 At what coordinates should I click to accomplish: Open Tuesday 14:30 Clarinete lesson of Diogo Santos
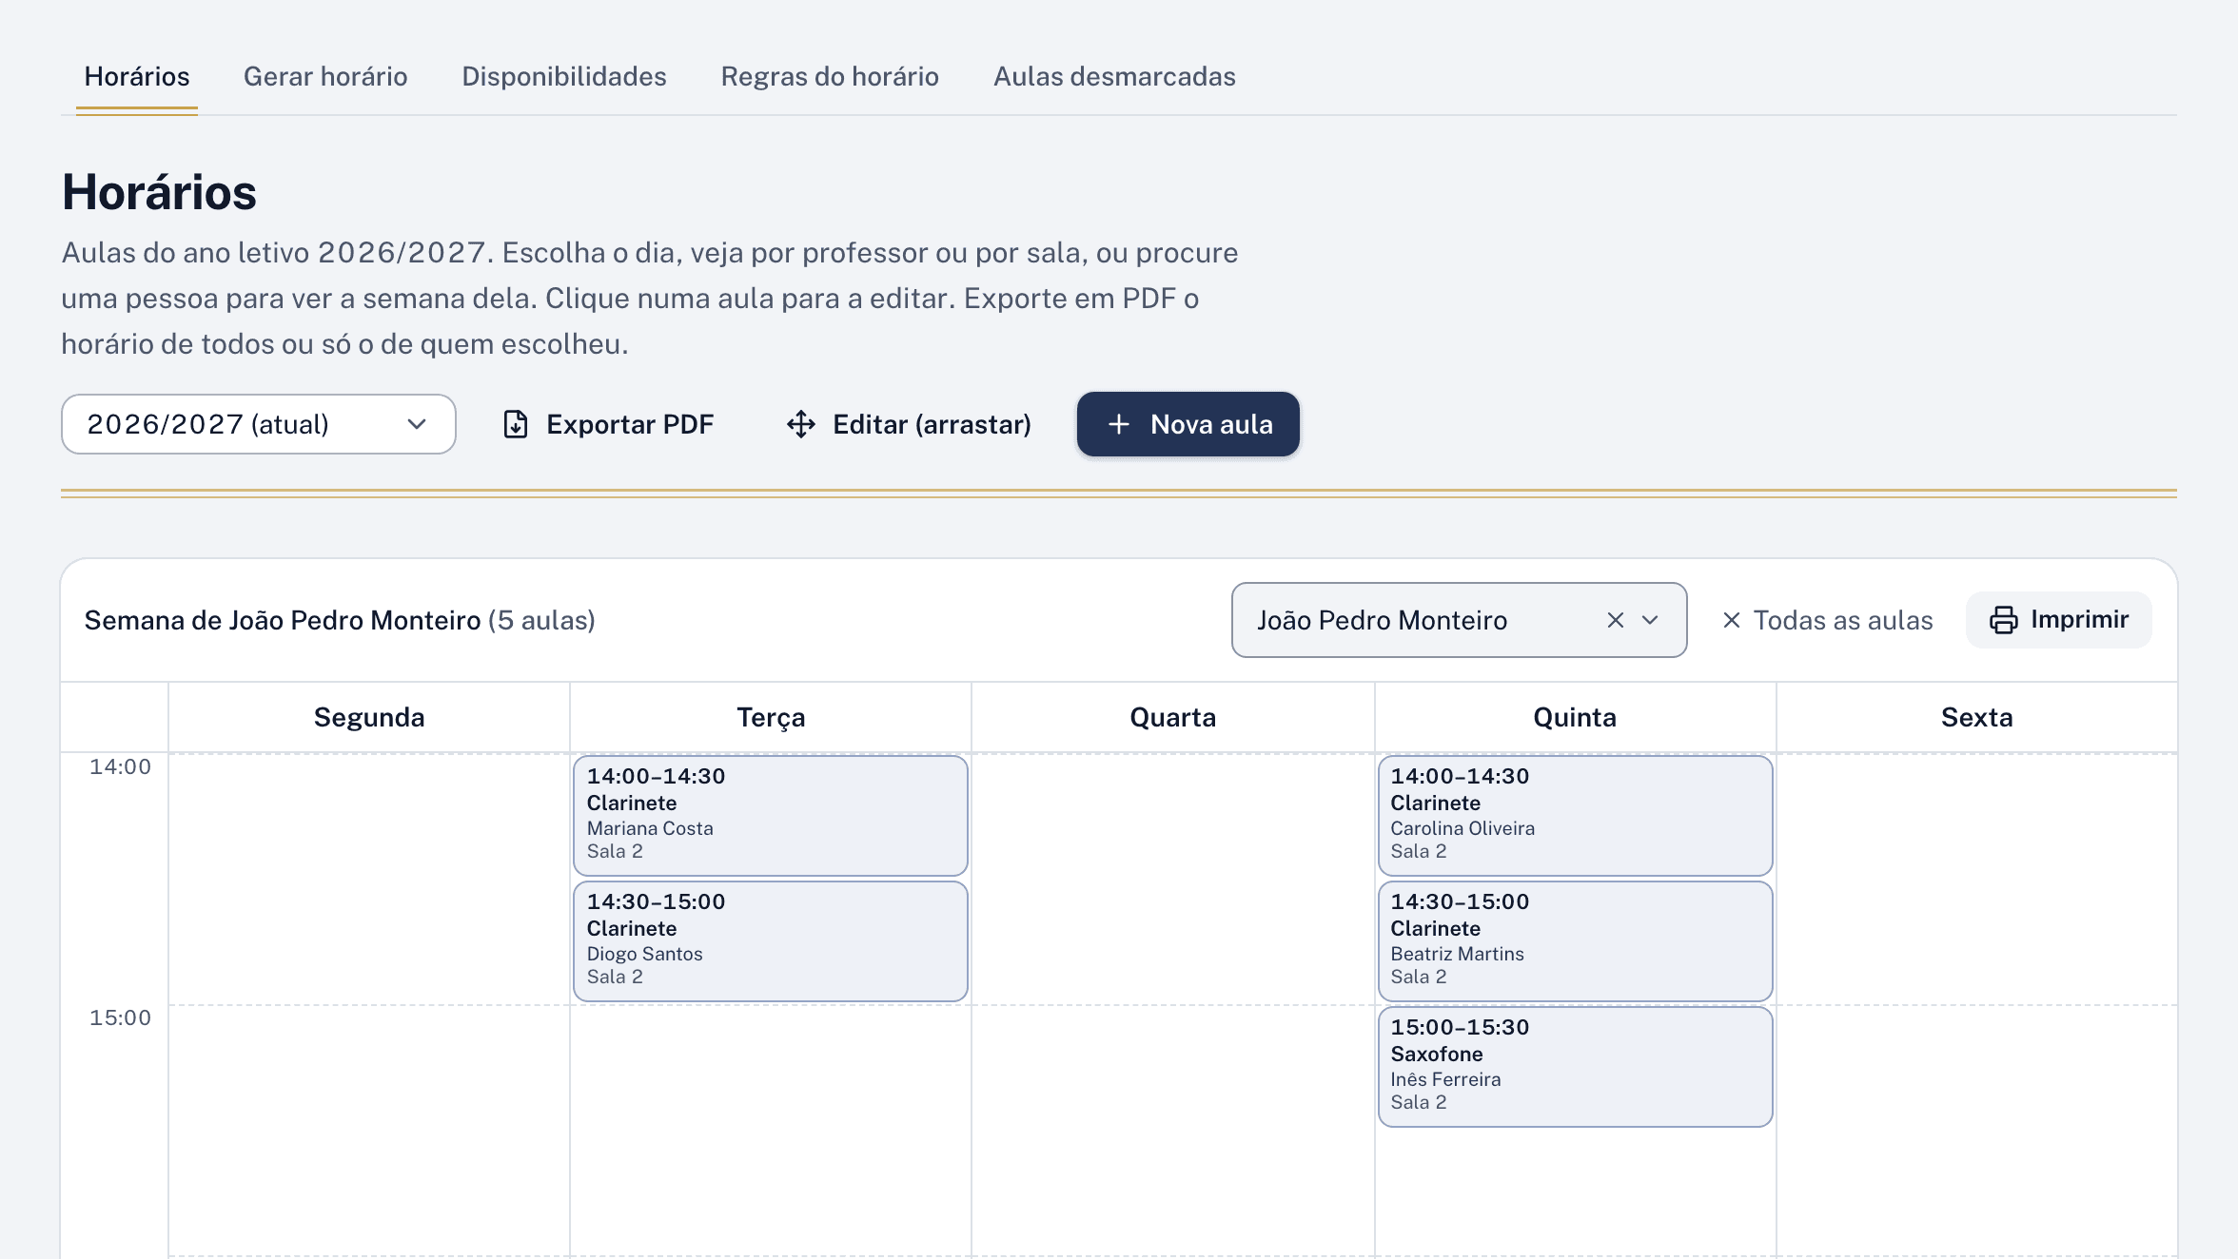coord(771,941)
